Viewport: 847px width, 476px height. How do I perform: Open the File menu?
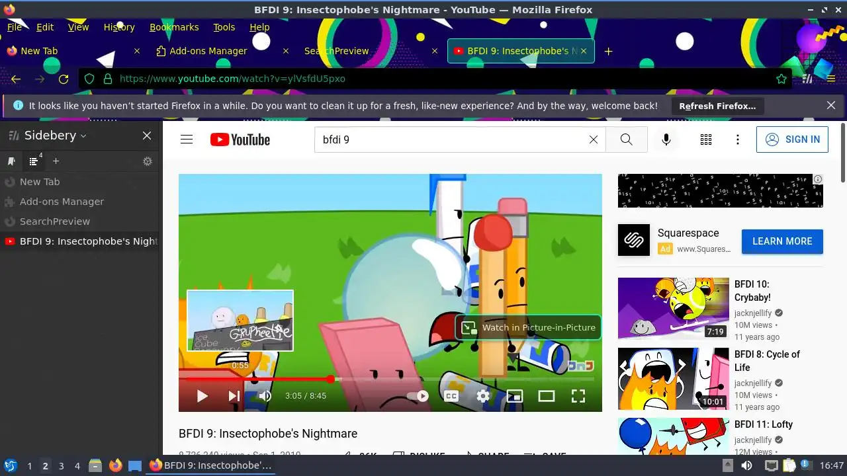[x=14, y=27]
